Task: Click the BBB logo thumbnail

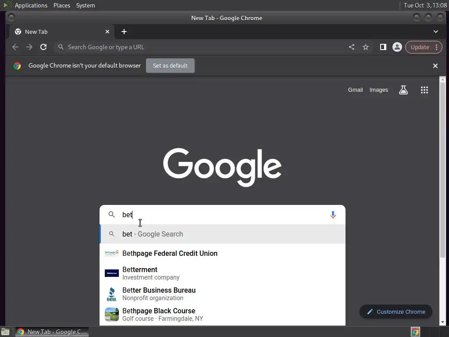Action: click(112, 294)
